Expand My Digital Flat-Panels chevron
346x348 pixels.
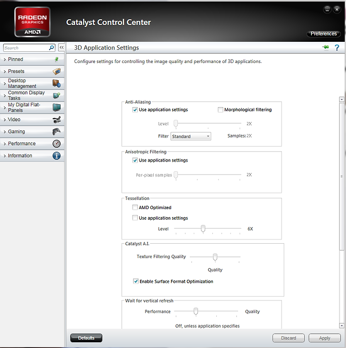[5, 108]
